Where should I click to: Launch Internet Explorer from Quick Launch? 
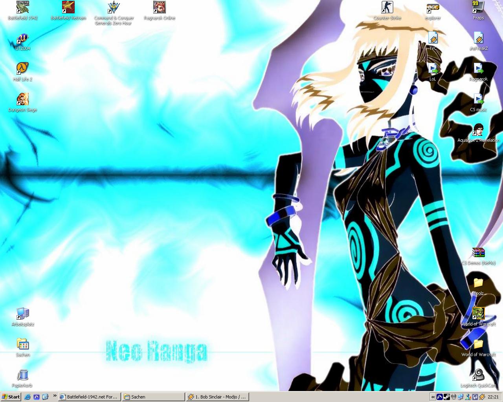pos(28,397)
